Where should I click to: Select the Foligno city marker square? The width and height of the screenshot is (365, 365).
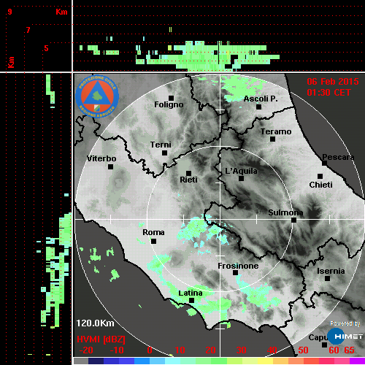(x=171, y=98)
